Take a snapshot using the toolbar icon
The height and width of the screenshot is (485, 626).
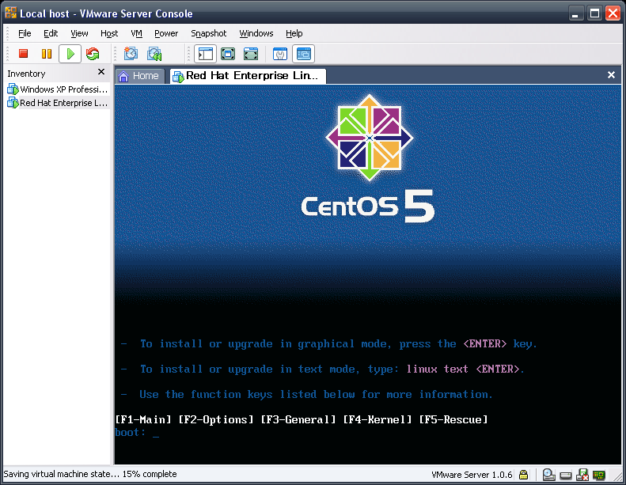131,54
